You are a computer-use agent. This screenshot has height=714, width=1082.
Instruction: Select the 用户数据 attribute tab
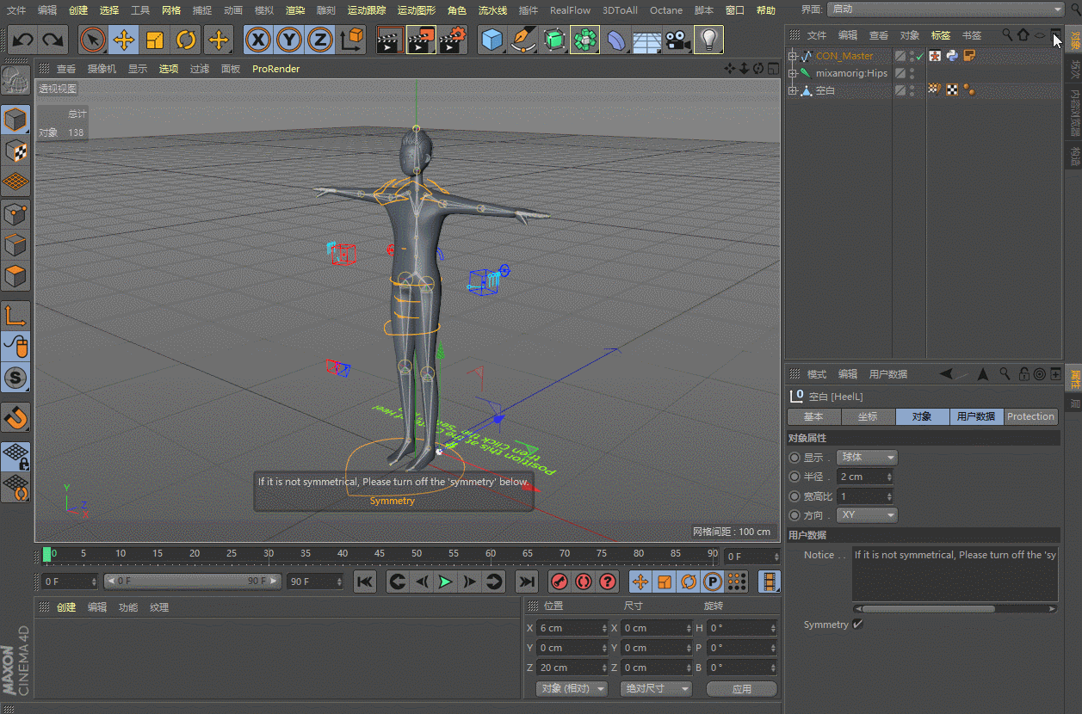[976, 416]
